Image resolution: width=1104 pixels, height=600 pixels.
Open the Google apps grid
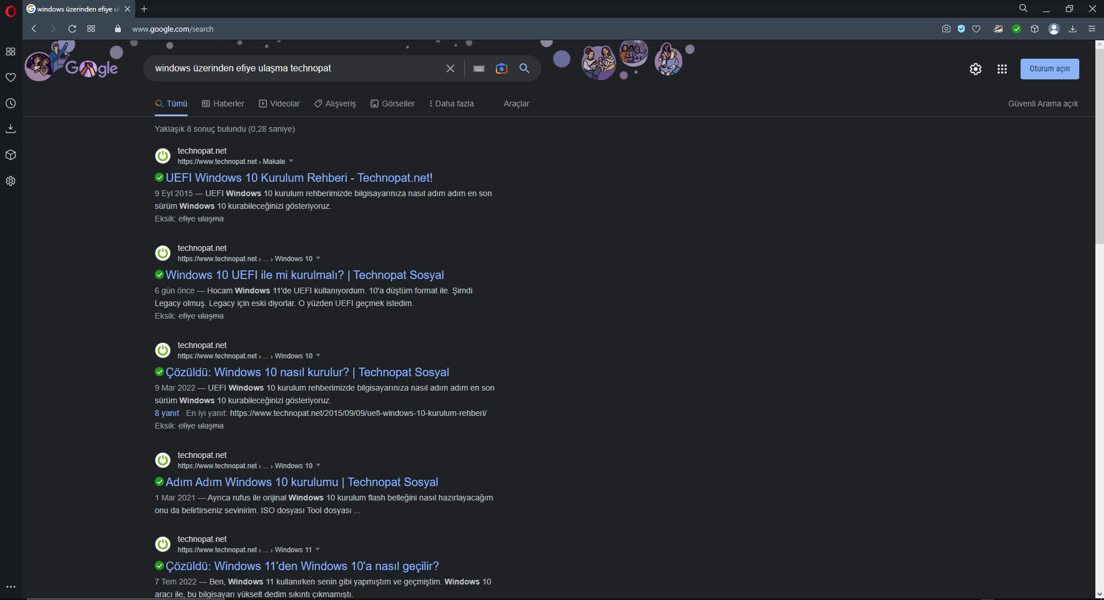pyautogui.click(x=1002, y=69)
